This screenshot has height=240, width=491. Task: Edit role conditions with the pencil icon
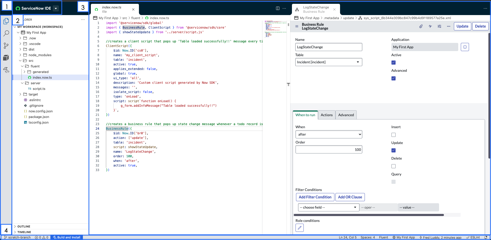(300, 228)
